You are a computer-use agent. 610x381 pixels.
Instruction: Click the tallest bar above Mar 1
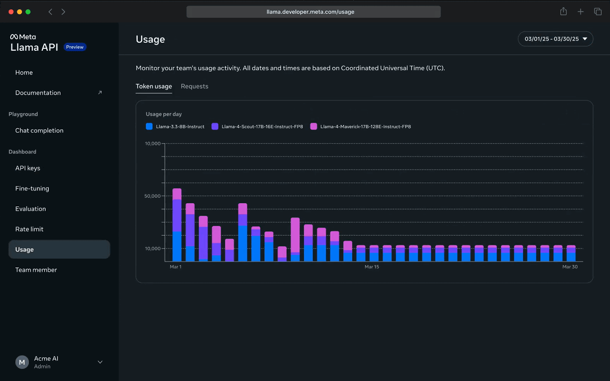pyautogui.click(x=177, y=225)
